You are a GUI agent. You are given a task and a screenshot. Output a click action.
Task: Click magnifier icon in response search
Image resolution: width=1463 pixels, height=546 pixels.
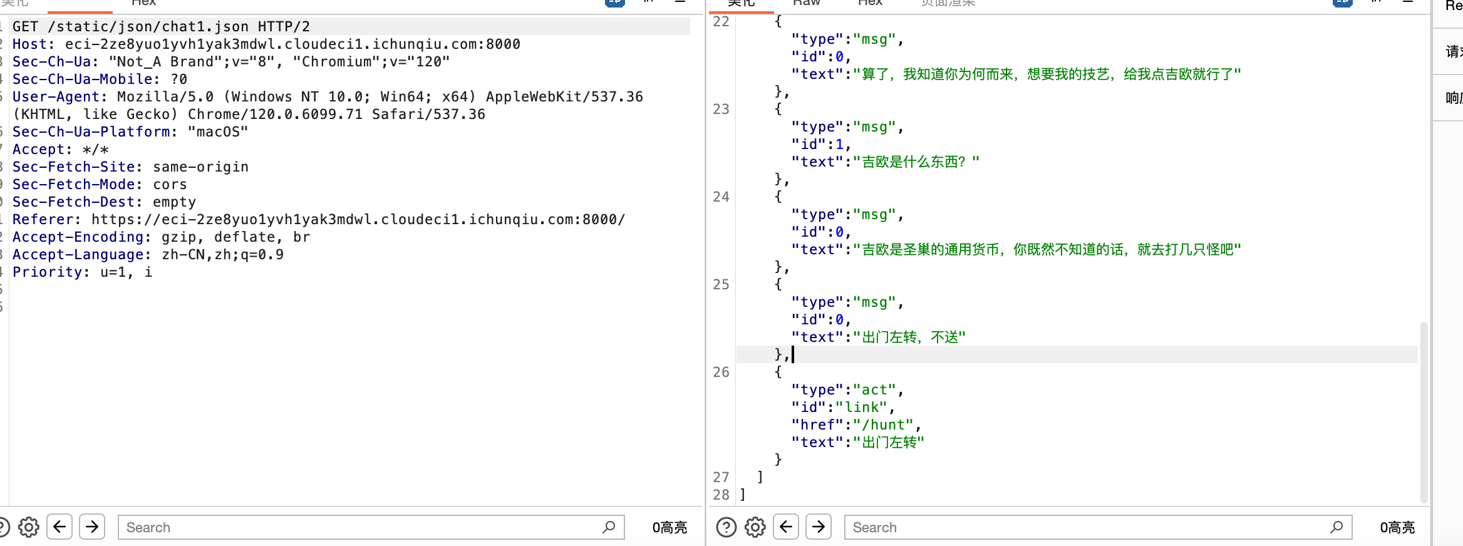click(x=1336, y=527)
